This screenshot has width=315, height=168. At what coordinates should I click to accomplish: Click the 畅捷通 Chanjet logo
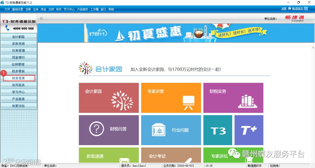click(x=295, y=18)
